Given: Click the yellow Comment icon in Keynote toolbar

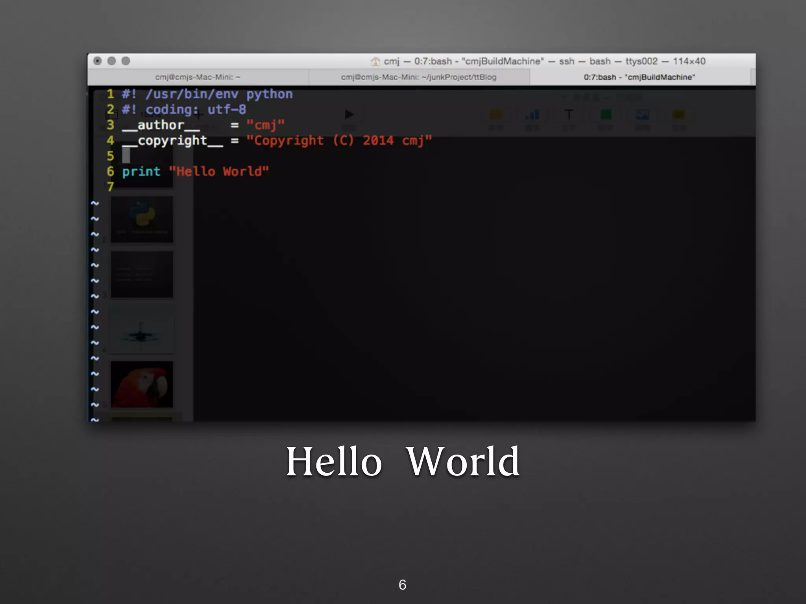Looking at the screenshot, I should tap(679, 115).
